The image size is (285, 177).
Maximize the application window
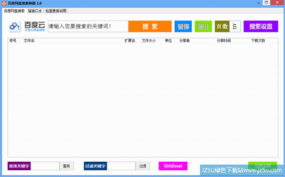(266, 2)
